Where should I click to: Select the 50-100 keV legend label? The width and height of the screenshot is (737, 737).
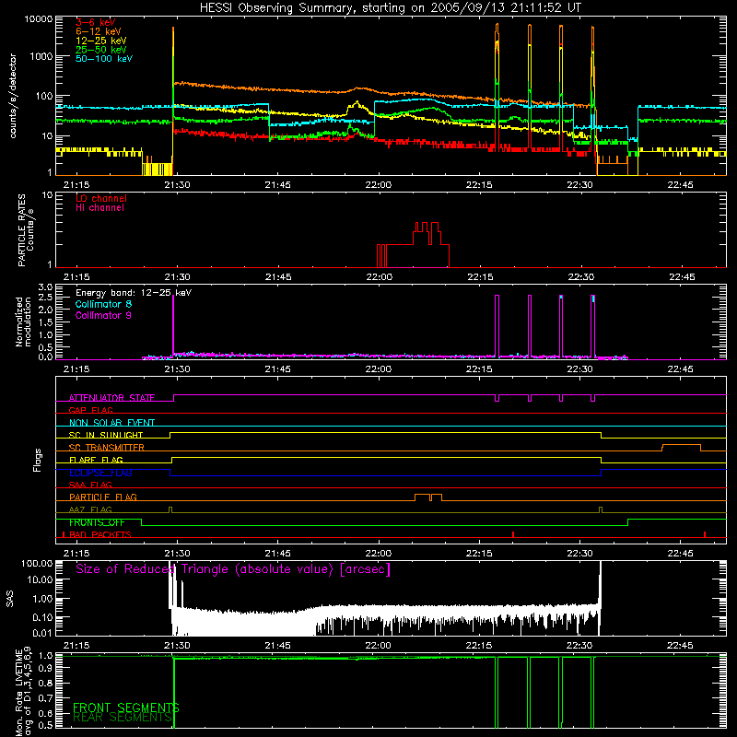coord(104,59)
